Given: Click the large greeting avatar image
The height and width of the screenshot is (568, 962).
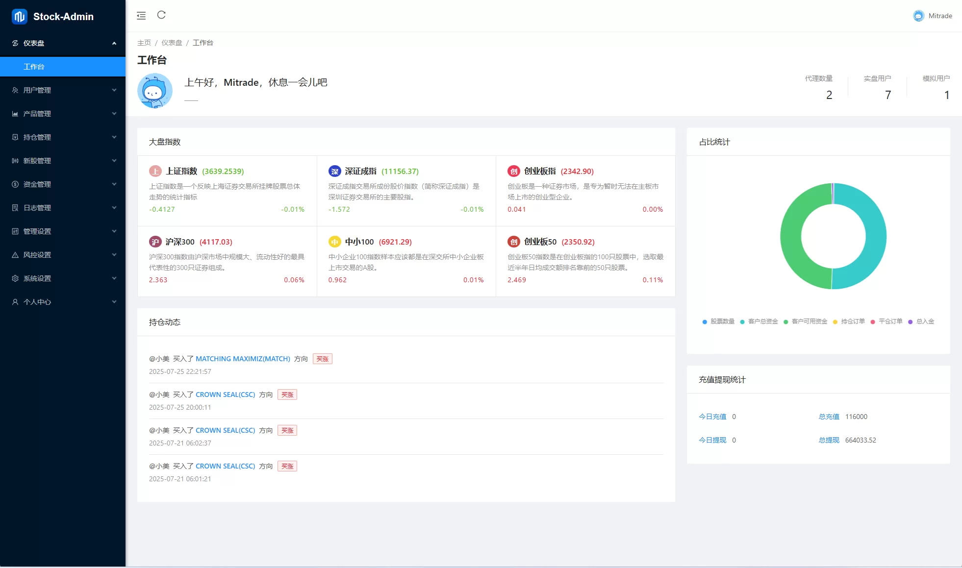Looking at the screenshot, I should coord(155,91).
